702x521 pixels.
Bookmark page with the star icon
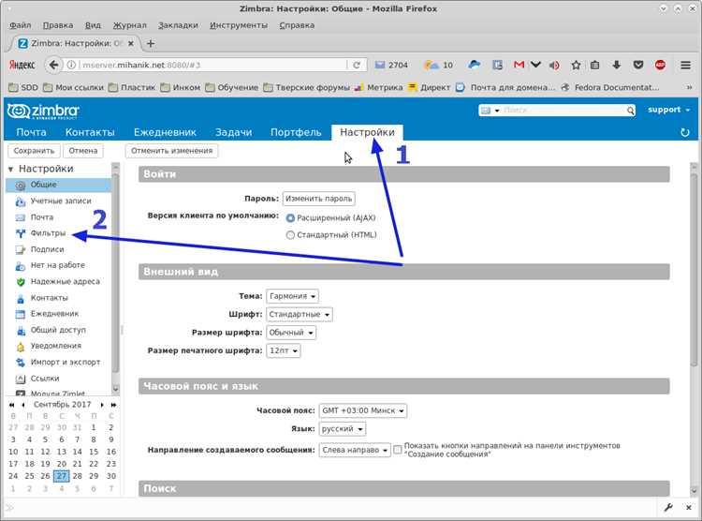pos(576,66)
